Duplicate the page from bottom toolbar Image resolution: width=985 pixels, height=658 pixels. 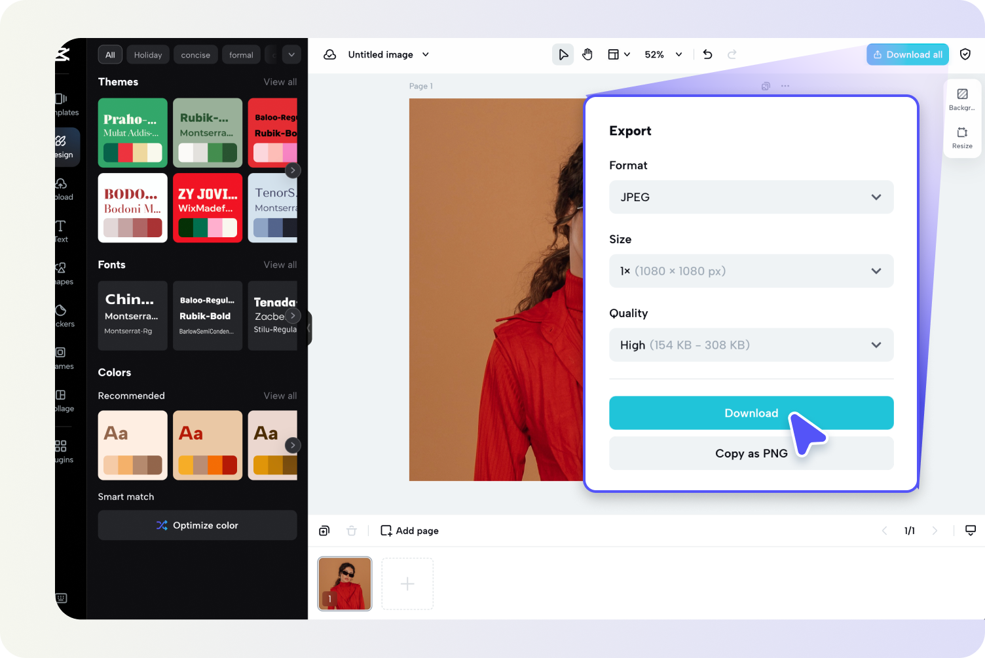pos(324,531)
